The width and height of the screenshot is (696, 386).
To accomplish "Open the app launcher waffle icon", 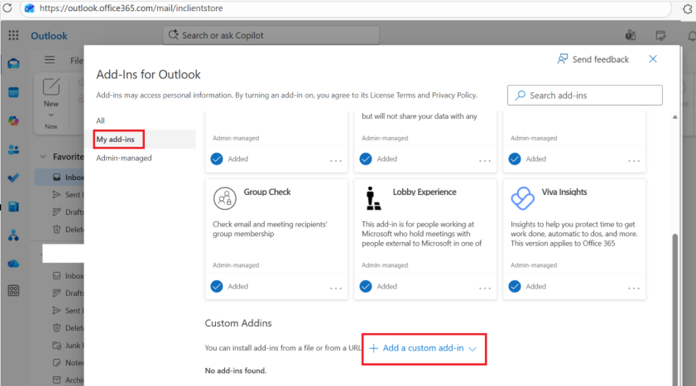I will pyautogui.click(x=13, y=35).
